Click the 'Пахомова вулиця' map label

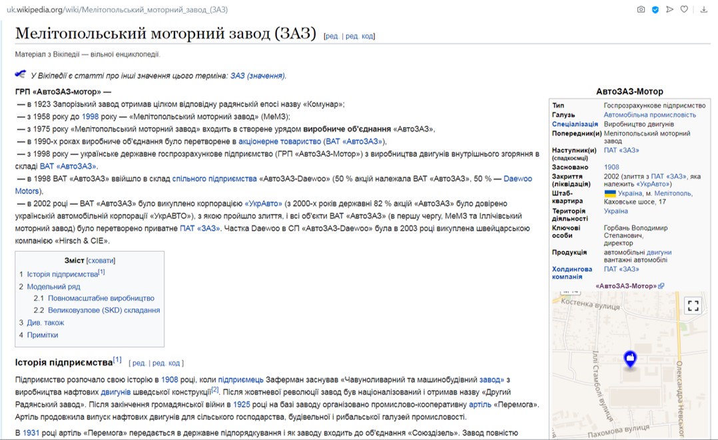(x=618, y=431)
